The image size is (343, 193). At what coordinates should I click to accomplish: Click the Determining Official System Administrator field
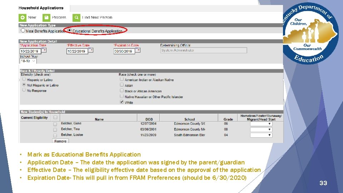[x=204, y=50]
